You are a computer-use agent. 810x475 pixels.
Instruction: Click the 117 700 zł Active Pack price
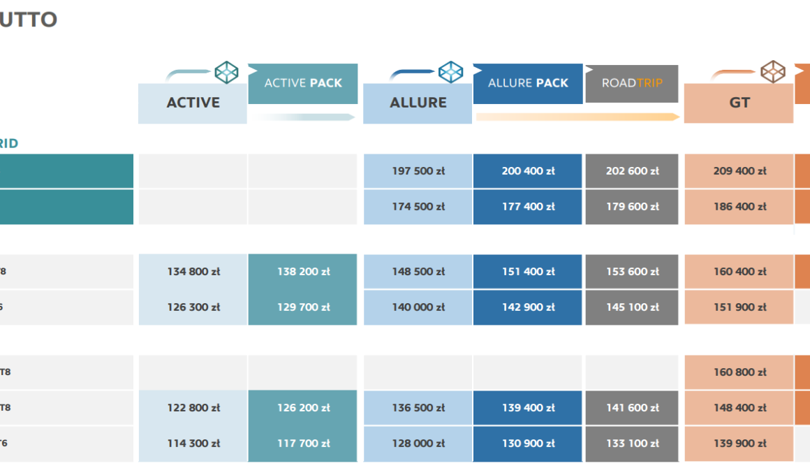303,444
